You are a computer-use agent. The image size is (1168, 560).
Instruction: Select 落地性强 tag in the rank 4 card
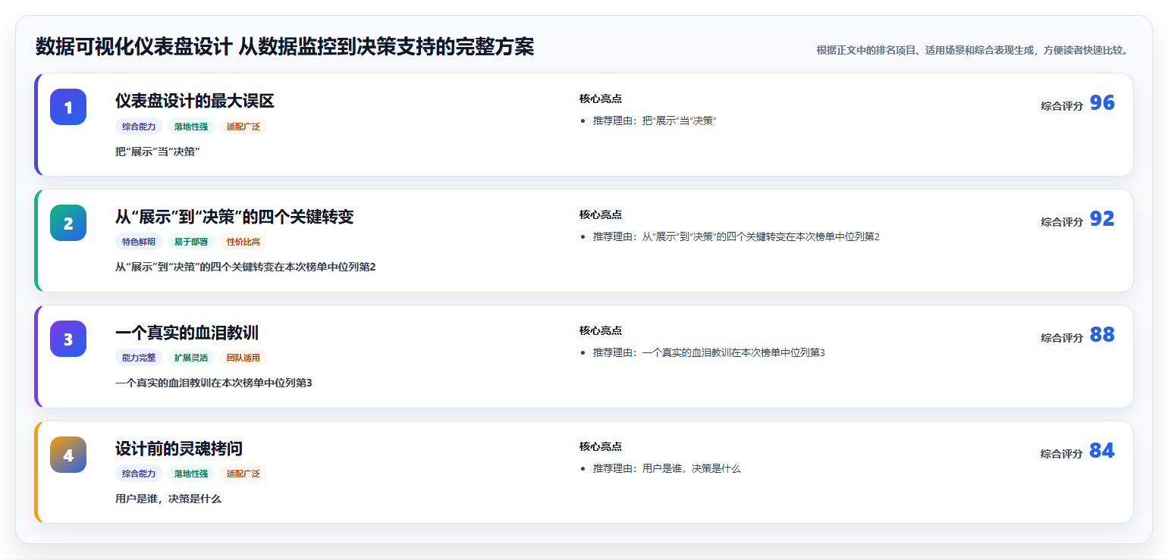(x=191, y=474)
